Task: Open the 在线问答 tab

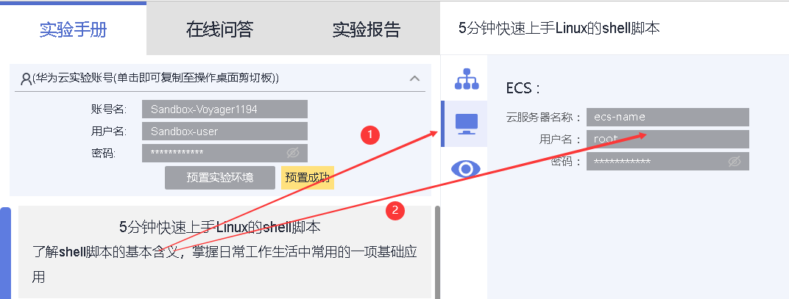Action: coord(219,29)
